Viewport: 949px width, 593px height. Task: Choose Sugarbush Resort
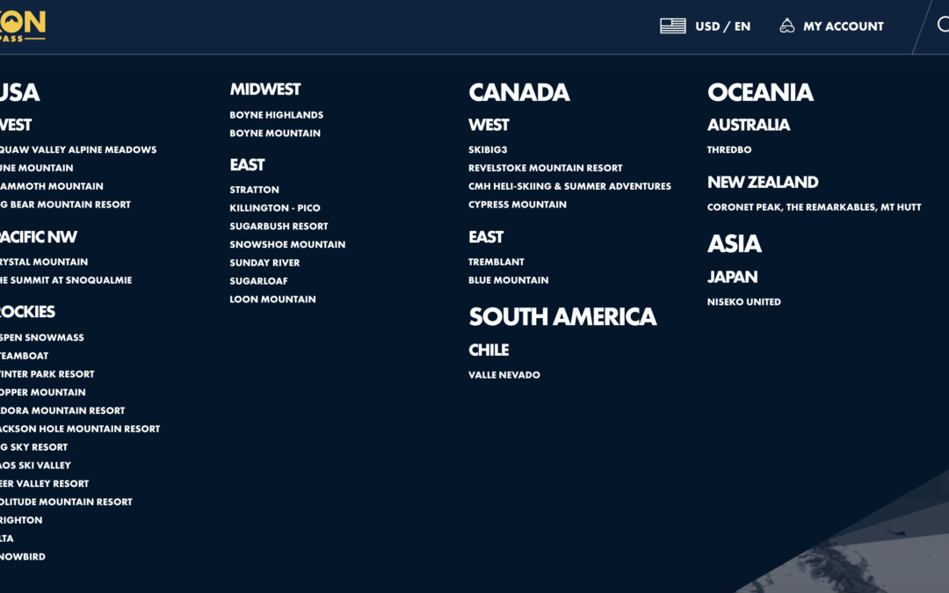pyautogui.click(x=279, y=226)
